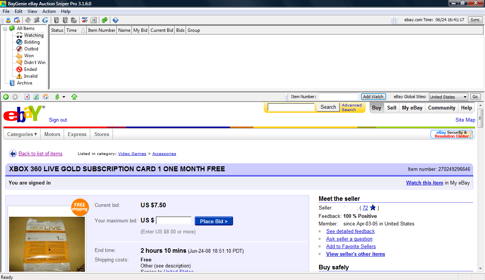
Task: Open the my eBay toolbar icon
Action: tap(84, 20)
